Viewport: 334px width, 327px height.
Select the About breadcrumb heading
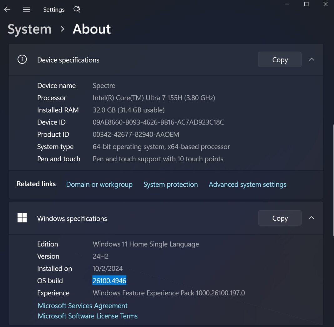tap(91, 29)
